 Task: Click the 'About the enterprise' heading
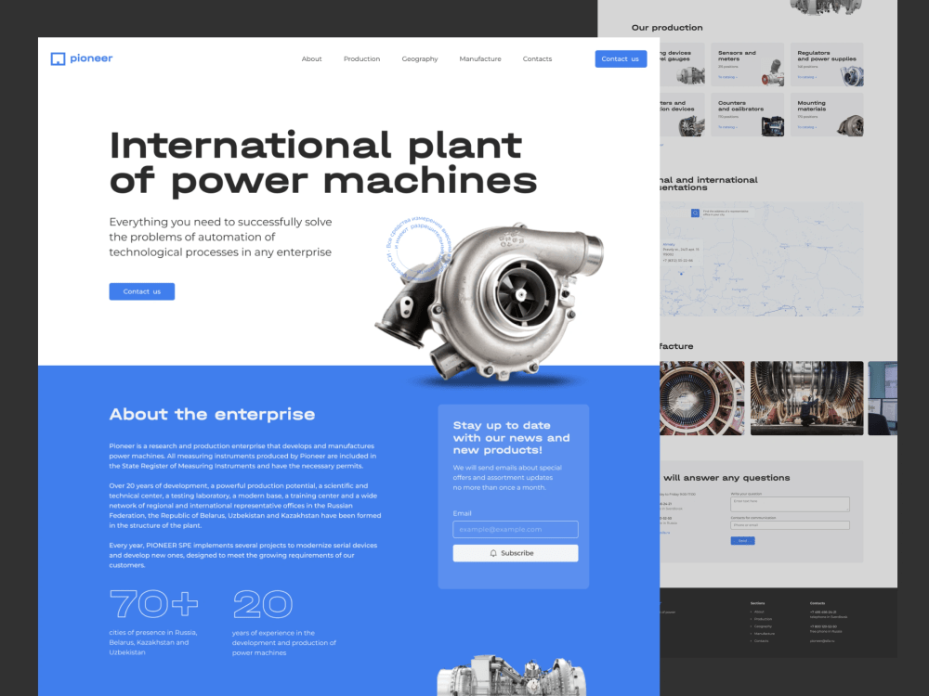click(x=212, y=414)
